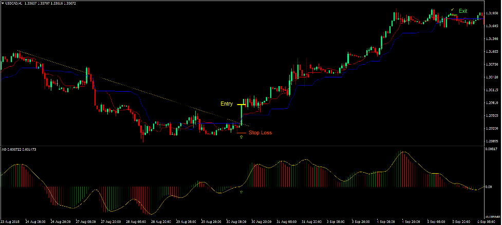This screenshot has height=225, width=502.
Task: Pick the 30 Aug 20:00 time label
Action: [x=261, y=221]
